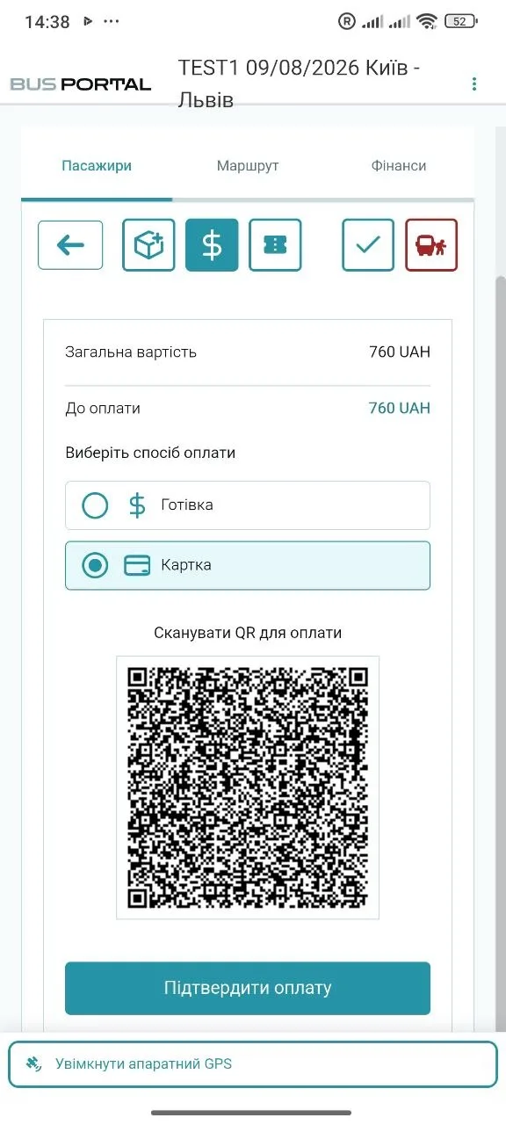Open the add parcel box icon
This screenshot has width=506, height=1125.
148,244
